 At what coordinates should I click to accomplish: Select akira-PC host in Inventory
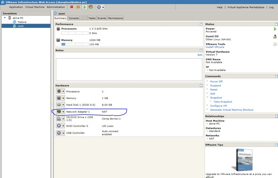(18, 18)
